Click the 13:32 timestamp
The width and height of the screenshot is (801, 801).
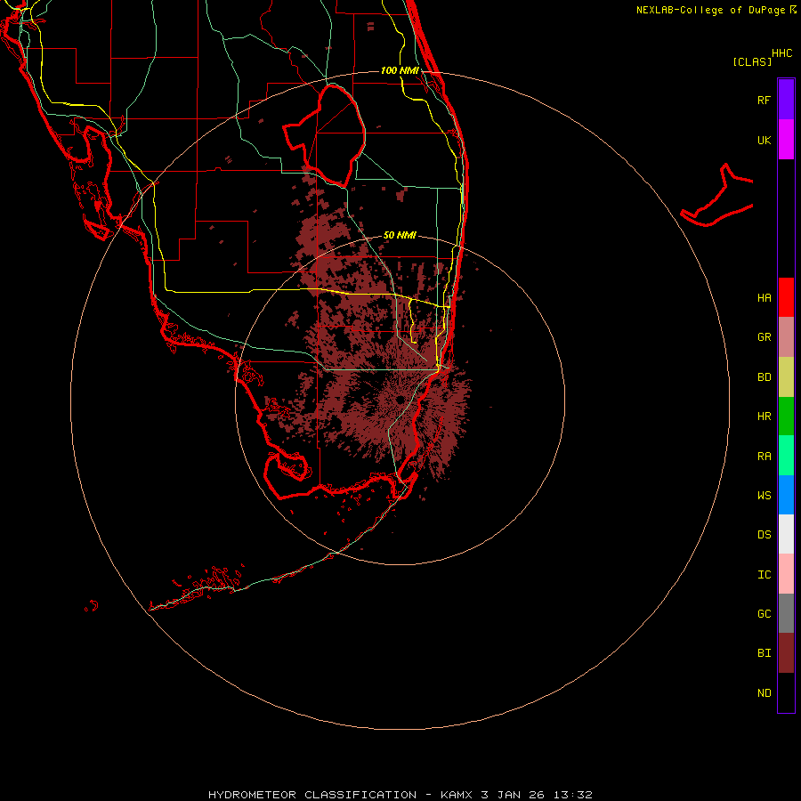(x=574, y=795)
